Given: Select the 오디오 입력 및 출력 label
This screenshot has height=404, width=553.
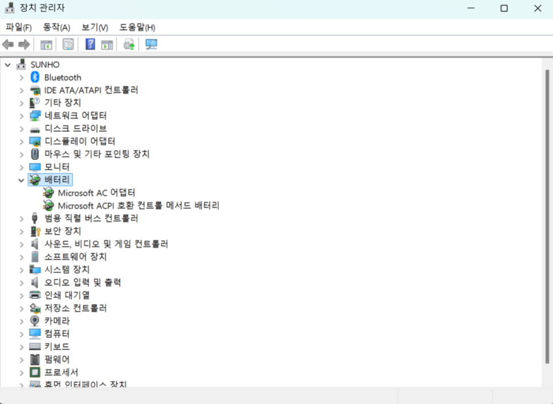Looking at the screenshot, I should 82,282.
